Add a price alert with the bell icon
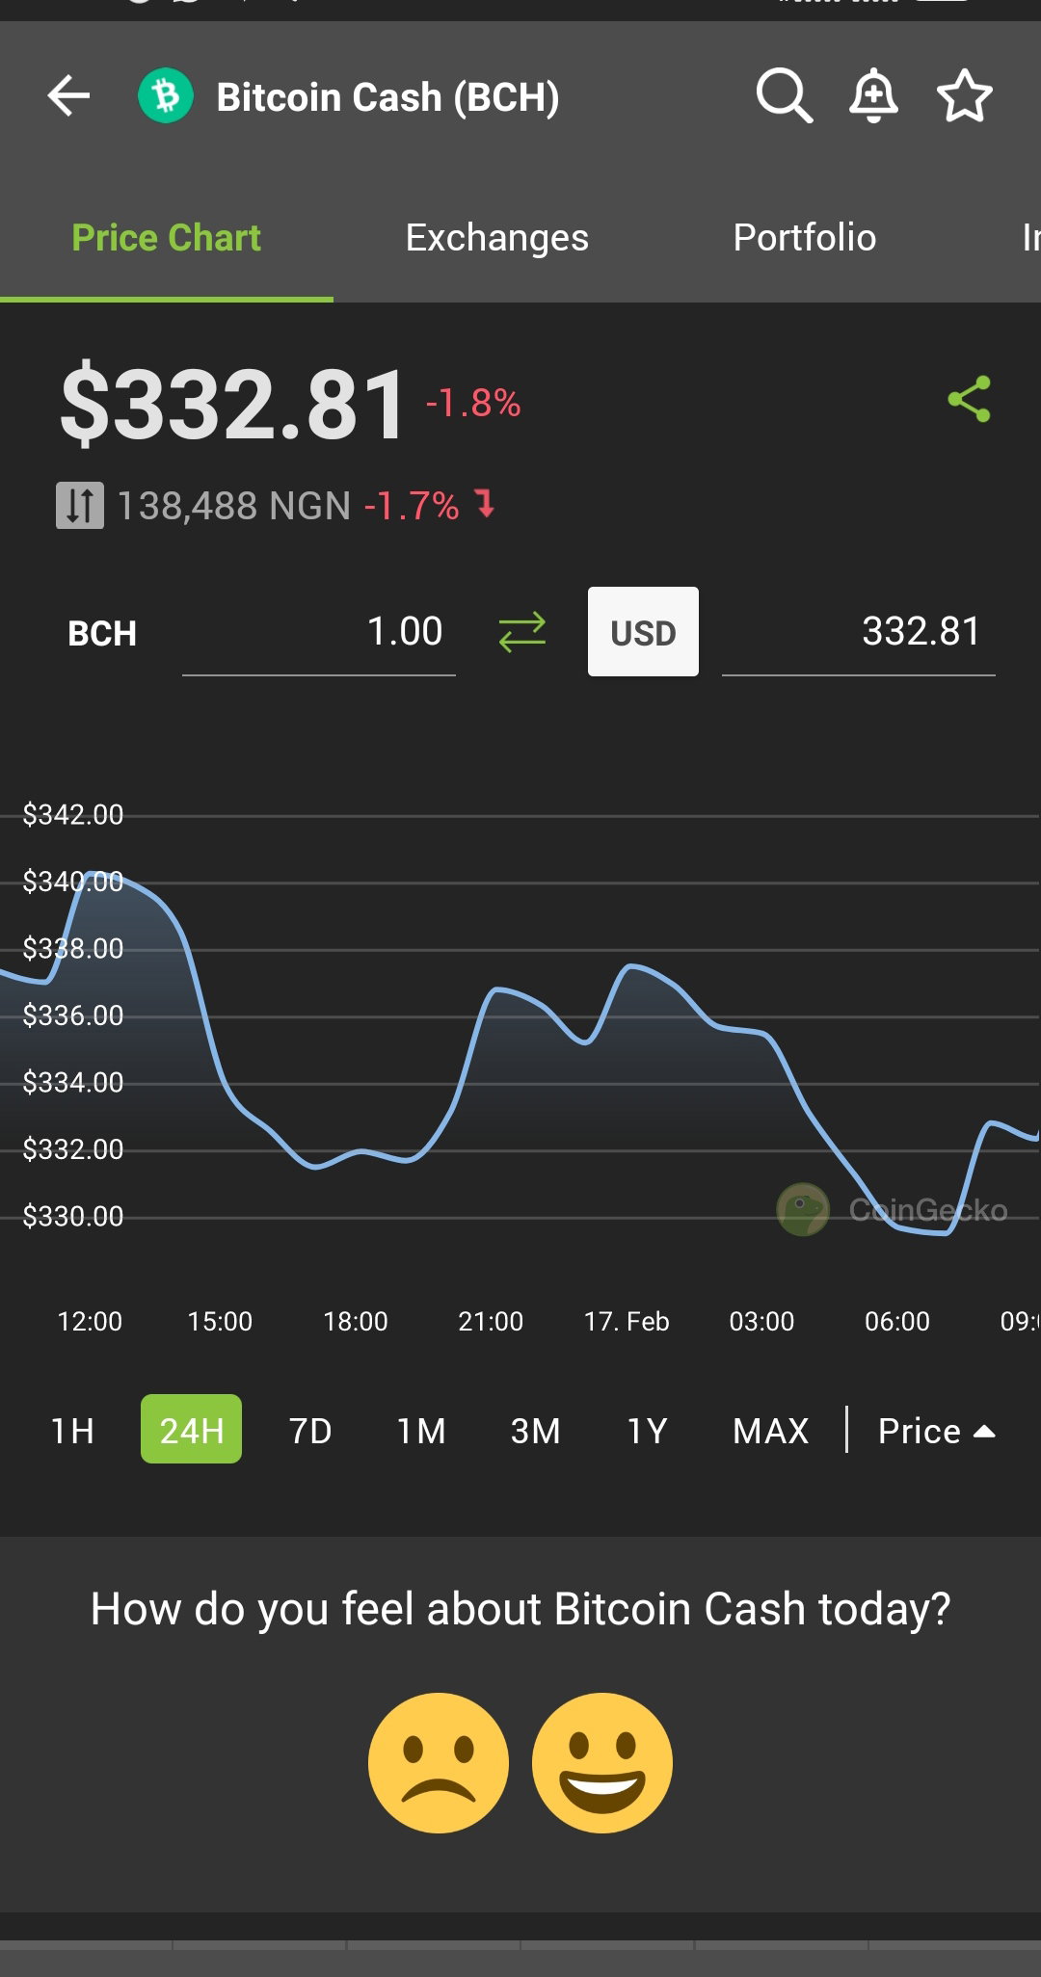The height and width of the screenshot is (1977, 1041). [873, 96]
